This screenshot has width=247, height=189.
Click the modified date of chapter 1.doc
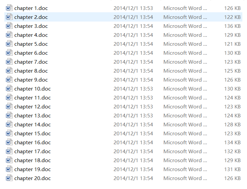coord(133,8)
